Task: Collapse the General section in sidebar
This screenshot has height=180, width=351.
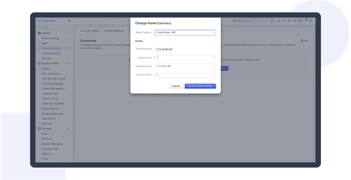Action: [x=69, y=33]
